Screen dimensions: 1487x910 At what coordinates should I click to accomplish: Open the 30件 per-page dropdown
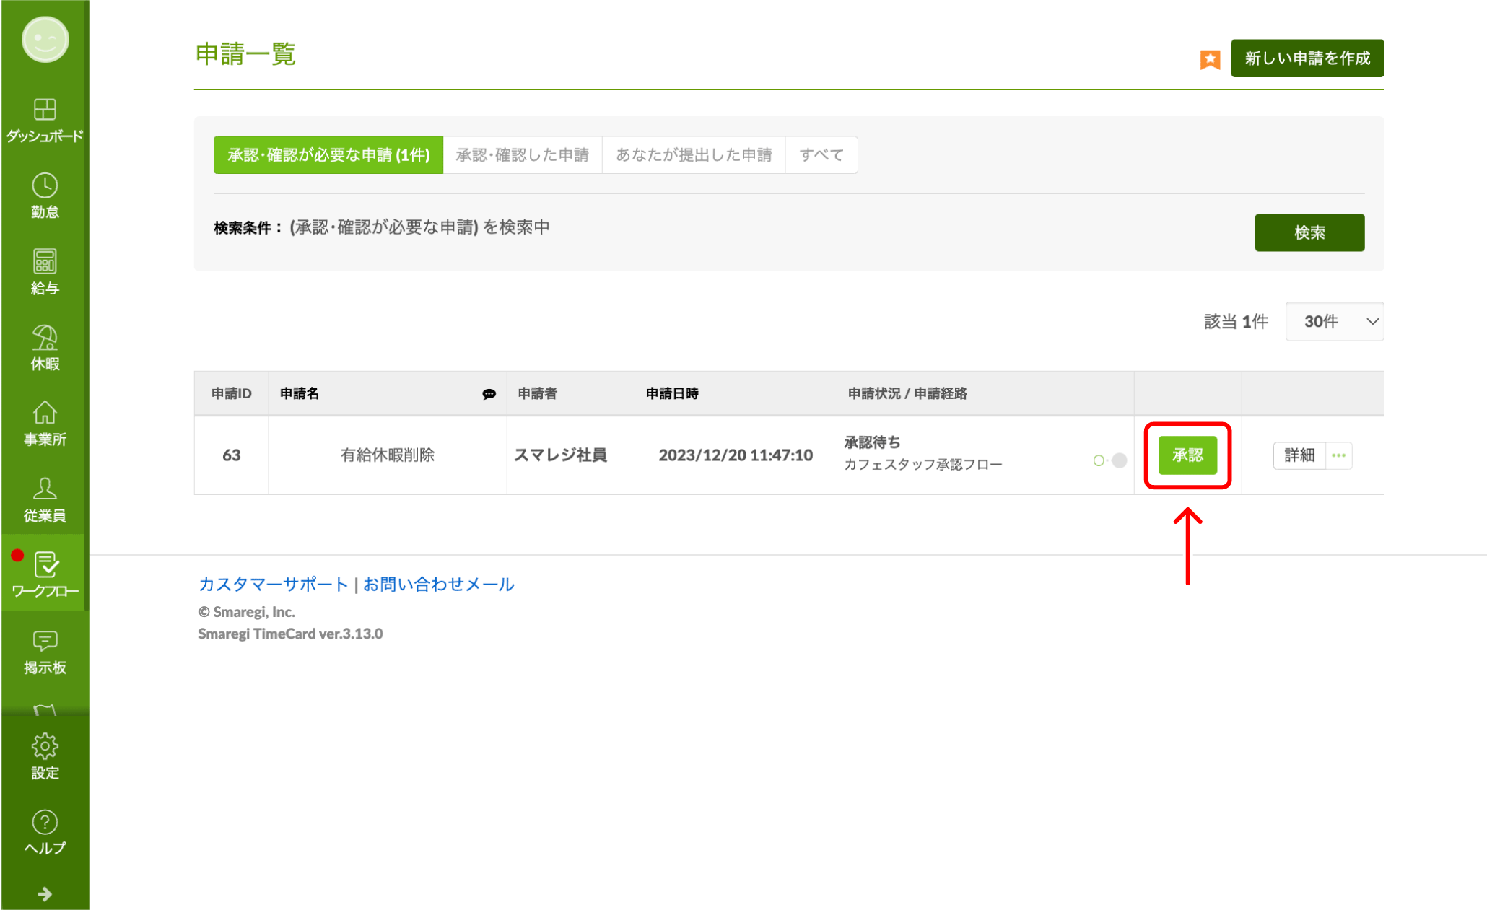tap(1334, 321)
